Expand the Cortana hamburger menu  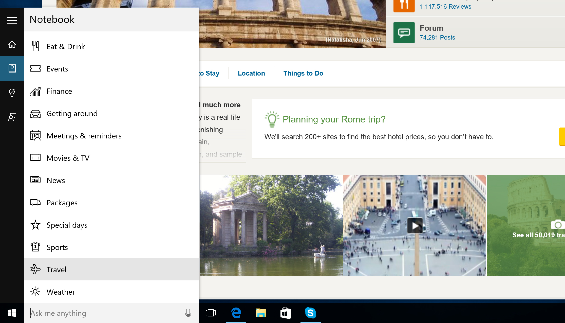12,20
